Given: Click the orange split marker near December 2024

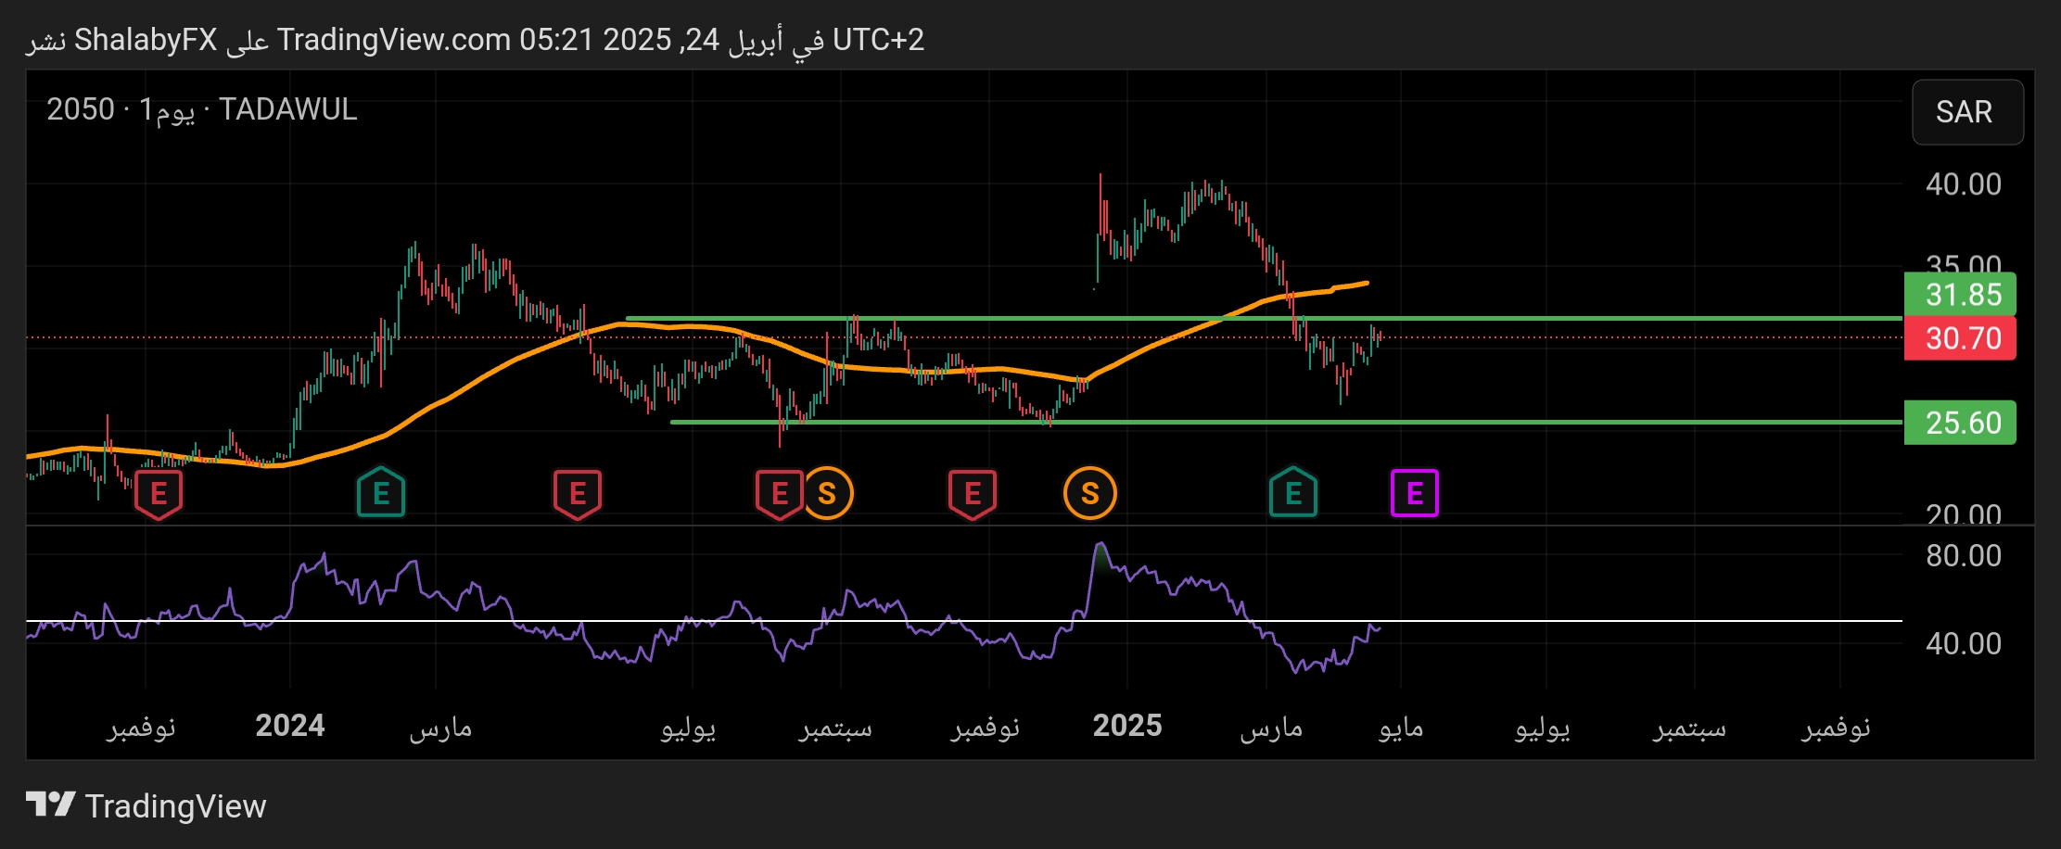Looking at the screenshot, I should [x=1090, y=494].
